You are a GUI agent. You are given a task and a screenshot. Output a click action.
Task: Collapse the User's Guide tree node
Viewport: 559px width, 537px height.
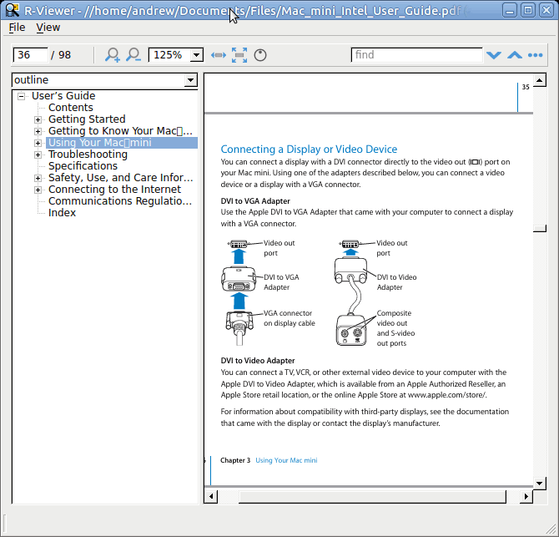pos(22,96)
